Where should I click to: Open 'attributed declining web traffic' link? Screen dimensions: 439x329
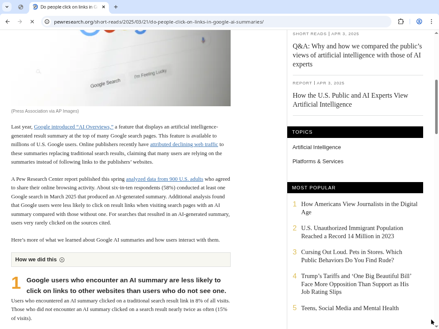pos(184,144)
